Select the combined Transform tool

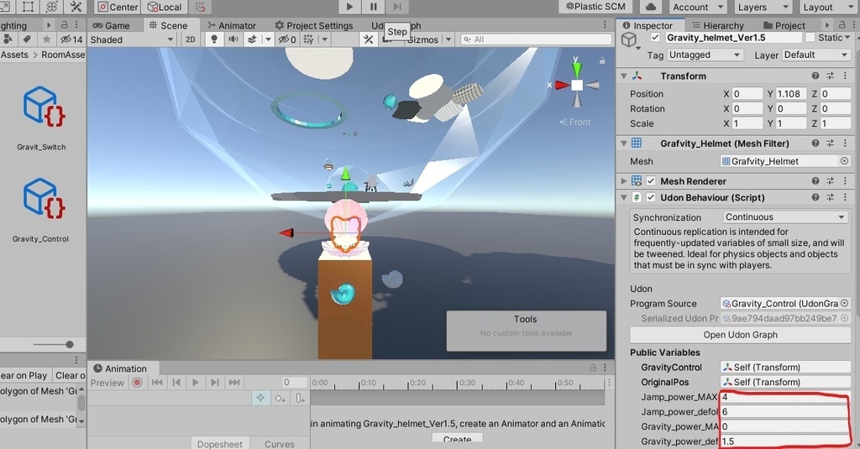point(52,7)
